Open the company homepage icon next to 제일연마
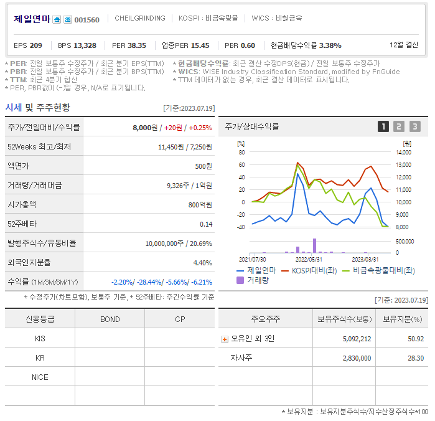 [x=57, y=19]
